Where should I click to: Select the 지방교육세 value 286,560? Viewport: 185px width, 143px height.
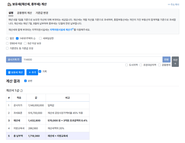click(x=33, y=128)
